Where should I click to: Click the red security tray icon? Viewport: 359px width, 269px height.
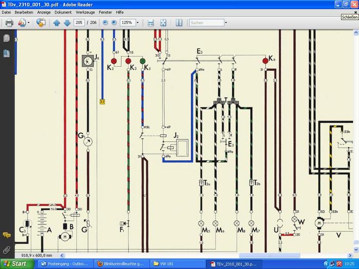pyautogui.click(x=340, y=264)
